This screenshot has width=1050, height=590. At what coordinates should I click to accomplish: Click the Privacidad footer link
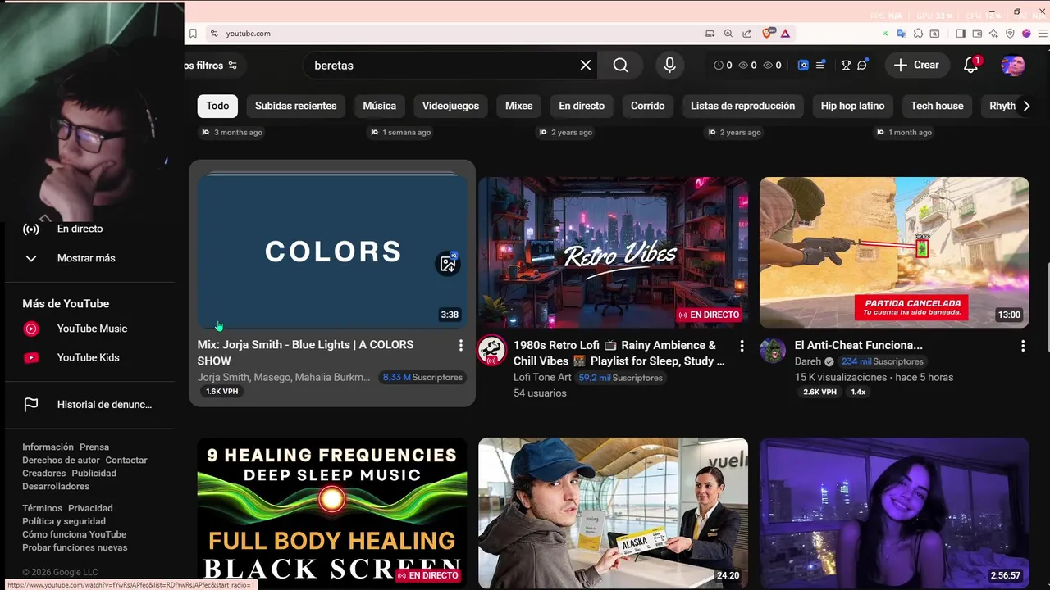click(90, 508)
